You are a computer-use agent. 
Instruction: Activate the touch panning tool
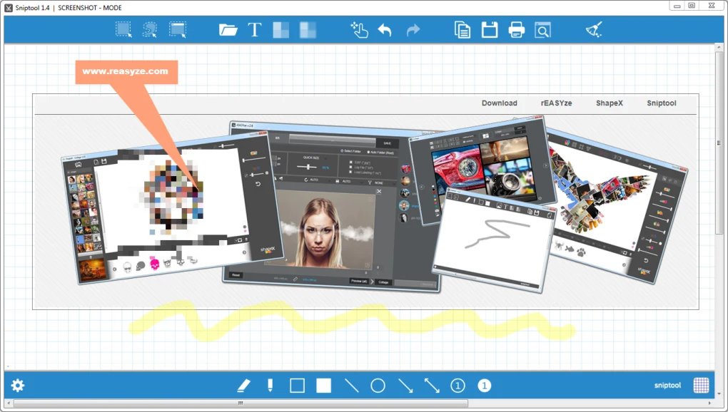[359, 29]
